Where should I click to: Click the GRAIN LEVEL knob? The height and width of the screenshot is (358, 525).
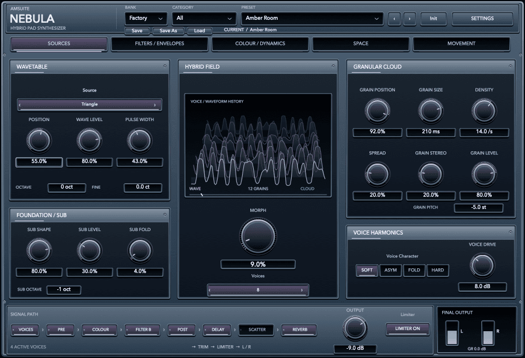click(x=484, y=174)
